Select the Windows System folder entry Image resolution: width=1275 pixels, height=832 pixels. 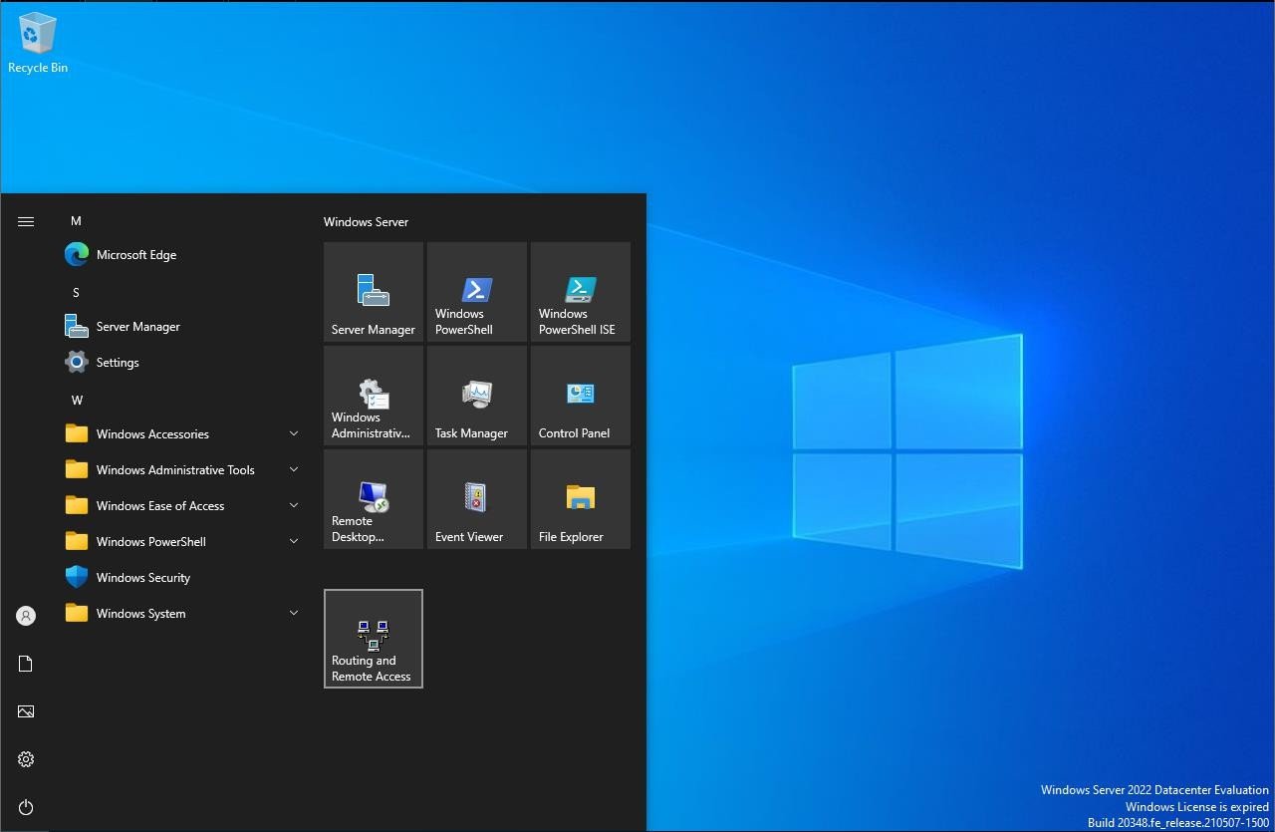tap(181, 614)
